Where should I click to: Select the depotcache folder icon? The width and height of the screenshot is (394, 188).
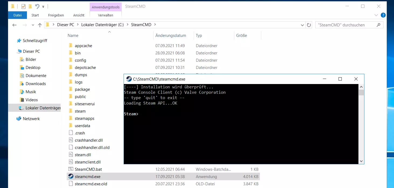click(x=71, y=67)
